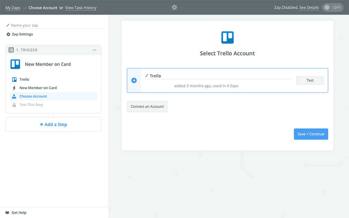Click the lightning bolt icon for New Member on Card
Viewport: 349px width, 218px height.
tap(14, 88)
